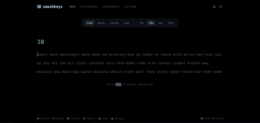Open the terms document link
This screenshot has height=123, width=260.
[103, 118]
